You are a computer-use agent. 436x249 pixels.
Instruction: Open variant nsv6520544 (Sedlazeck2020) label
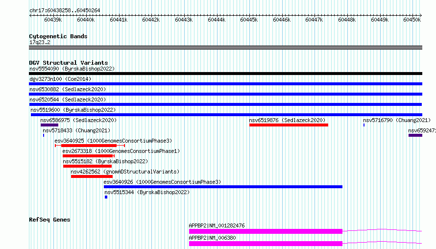pos(68,100)
